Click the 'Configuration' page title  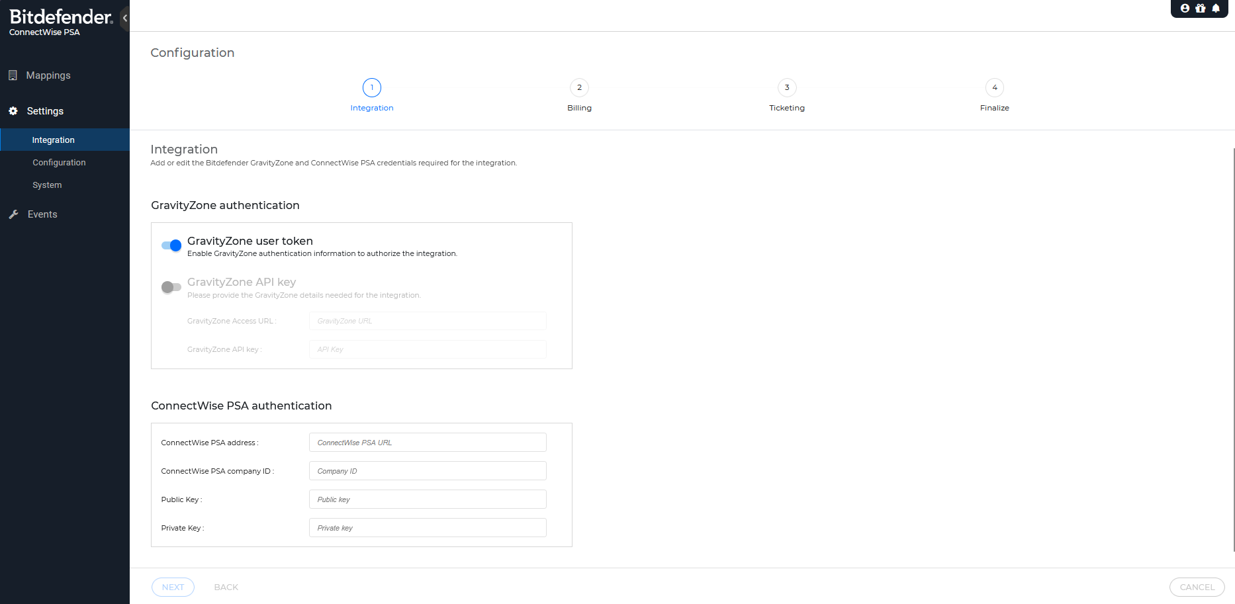pos(193,52)
